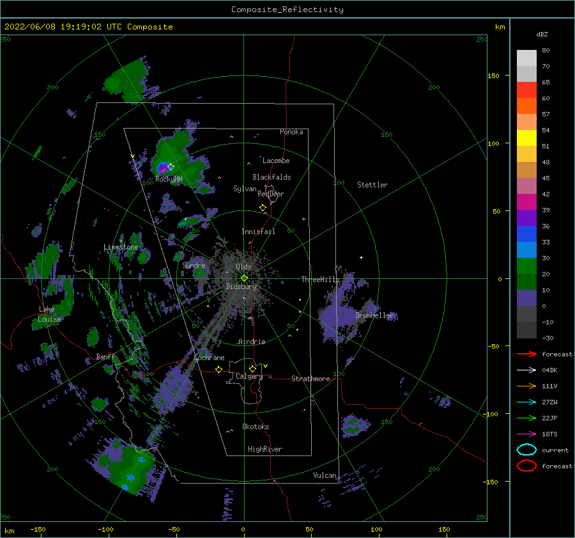Click the Lacombe city label

tap(276, 161)
